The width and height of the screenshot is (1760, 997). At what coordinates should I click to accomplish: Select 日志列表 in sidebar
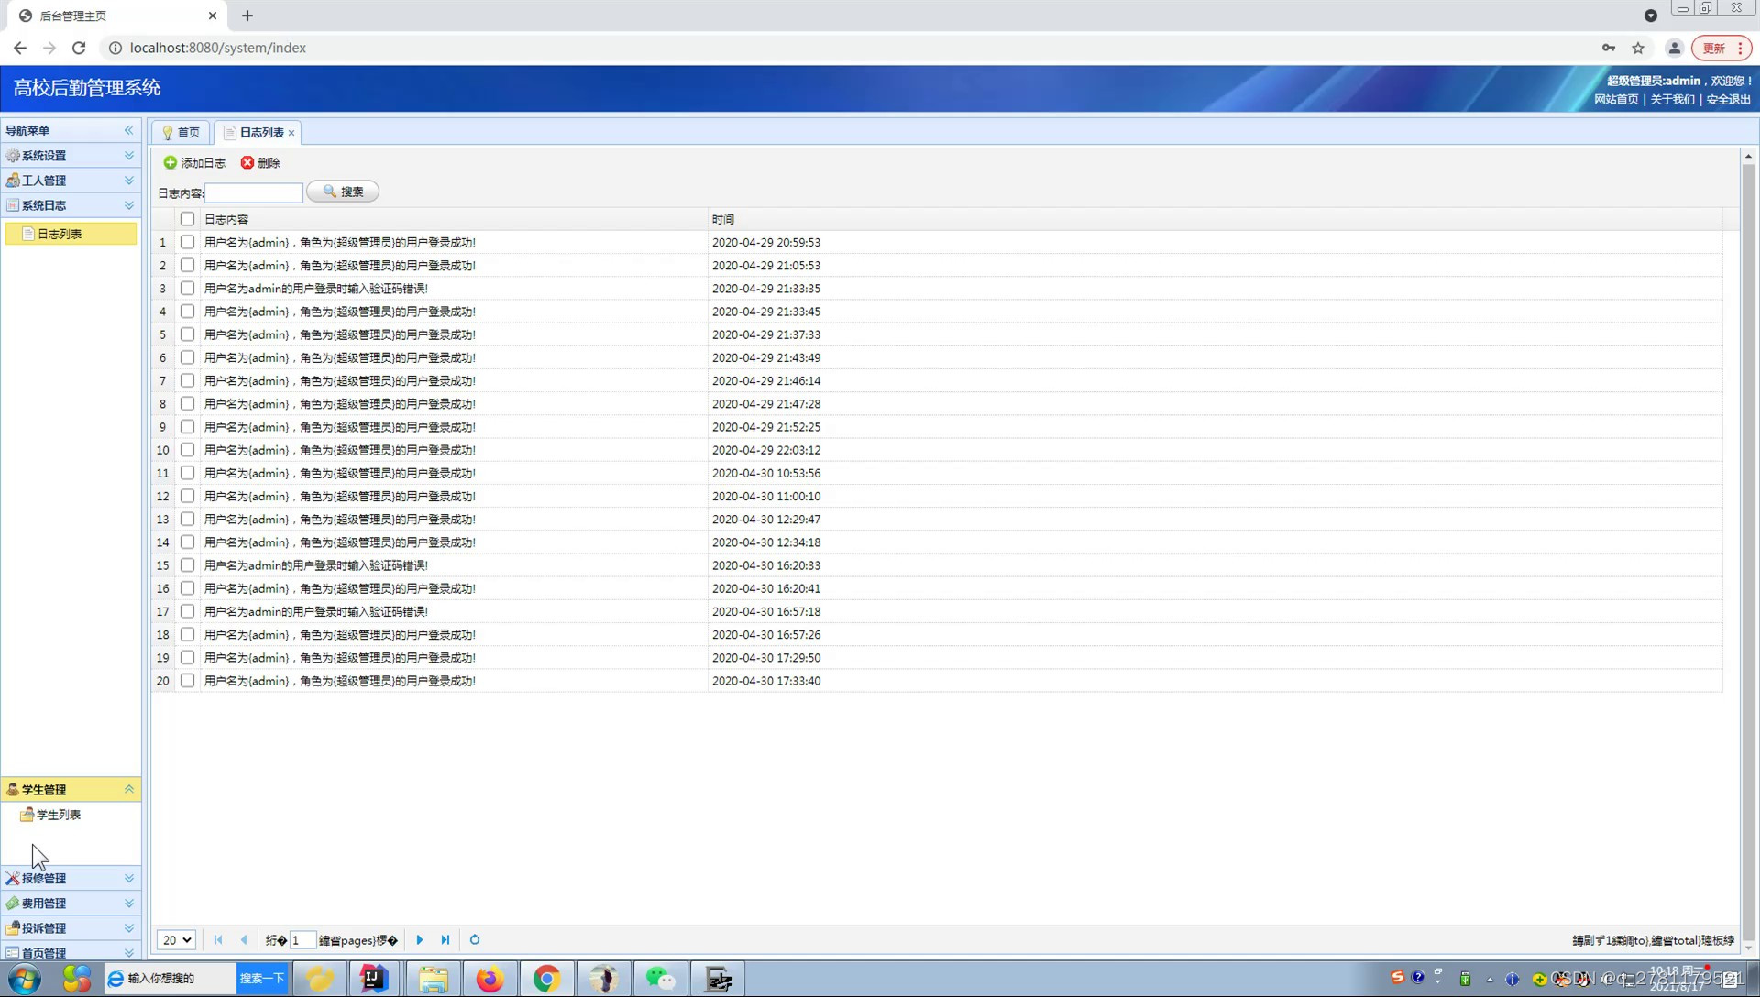(71, 234)
